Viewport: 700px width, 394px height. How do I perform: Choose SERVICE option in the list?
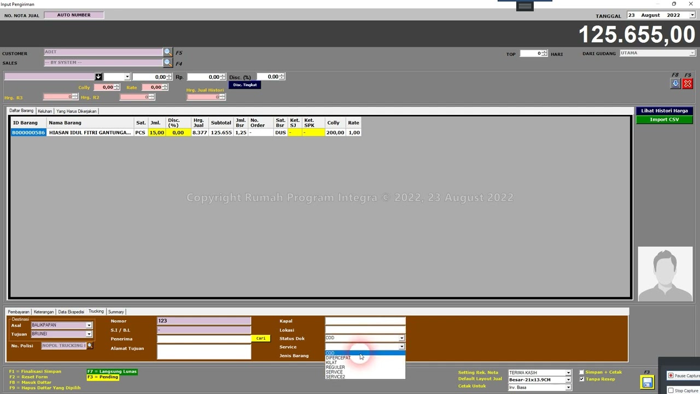[x=365, y=372]
